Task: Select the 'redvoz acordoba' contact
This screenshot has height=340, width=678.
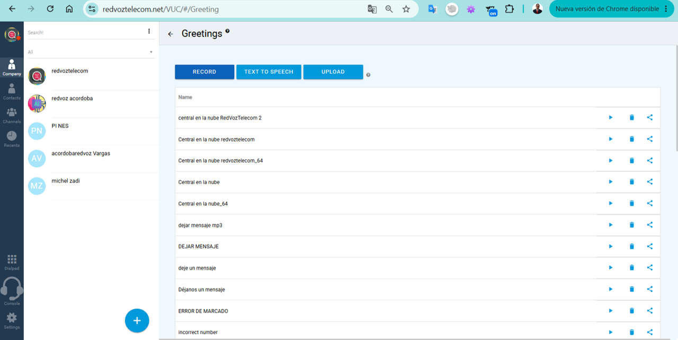Action: [x=91, y=104]
